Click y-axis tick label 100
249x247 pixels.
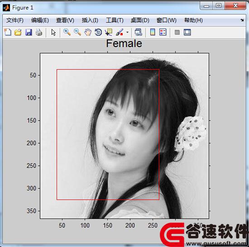pyautogui.click(x=31, y=98)
